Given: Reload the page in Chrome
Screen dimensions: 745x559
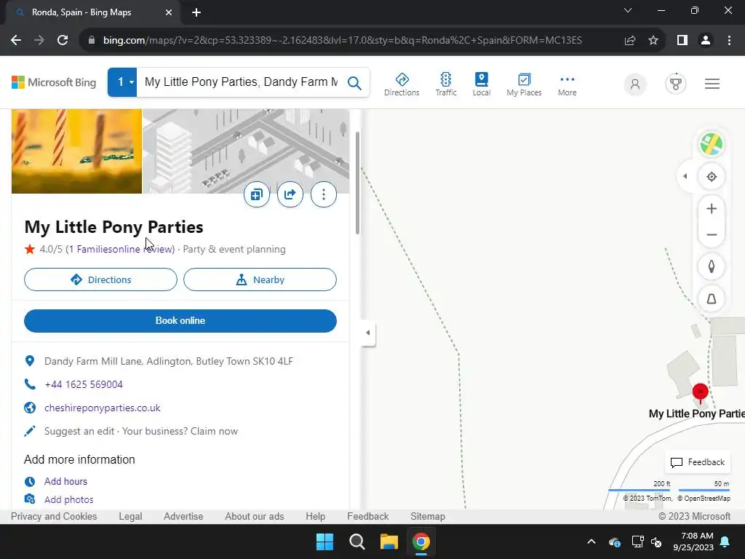Looking at the screenshot, I should [x=63, y=40].
